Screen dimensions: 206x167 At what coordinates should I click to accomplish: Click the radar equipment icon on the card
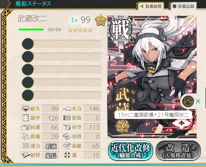tap(188, 101)
